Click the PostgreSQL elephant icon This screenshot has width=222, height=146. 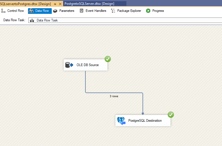pyautogui.click(x=121, y=121)
